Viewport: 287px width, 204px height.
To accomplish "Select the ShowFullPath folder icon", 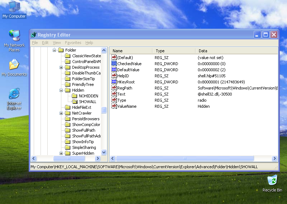I will [x=68, y=130].
